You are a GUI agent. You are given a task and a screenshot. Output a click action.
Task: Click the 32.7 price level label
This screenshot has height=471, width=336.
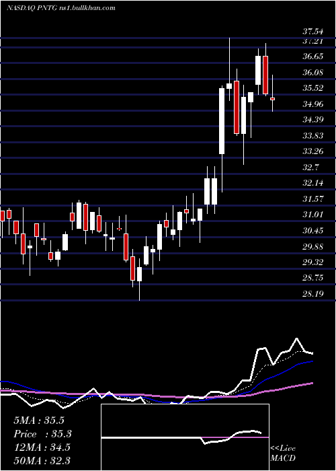tap(311, 168)
